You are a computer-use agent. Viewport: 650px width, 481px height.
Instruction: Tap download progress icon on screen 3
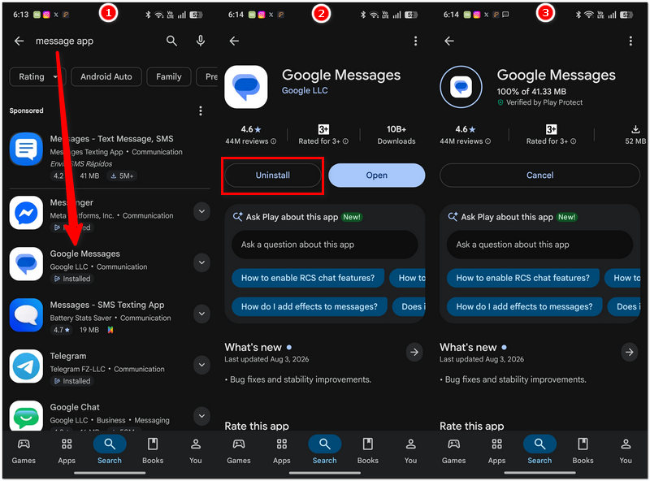tap(461, 87)
